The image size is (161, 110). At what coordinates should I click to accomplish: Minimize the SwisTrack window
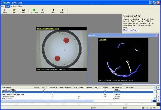(x=151, y=3)
